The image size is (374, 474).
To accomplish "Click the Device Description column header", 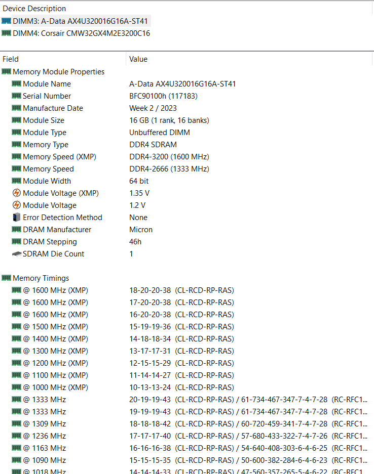I will (186, 9).
